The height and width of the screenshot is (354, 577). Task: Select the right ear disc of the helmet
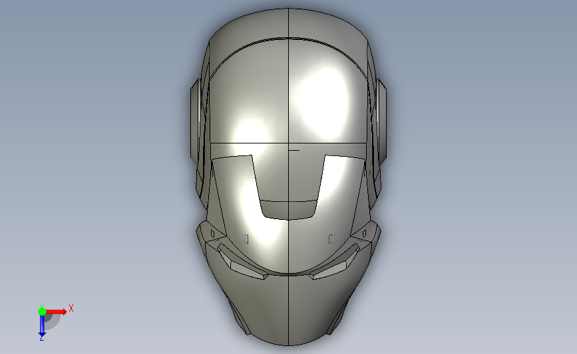click(381, 123)
